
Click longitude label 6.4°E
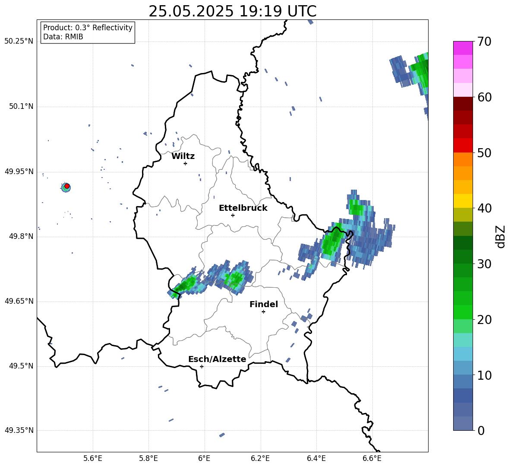pyautogui.click(x=316, y=458)
